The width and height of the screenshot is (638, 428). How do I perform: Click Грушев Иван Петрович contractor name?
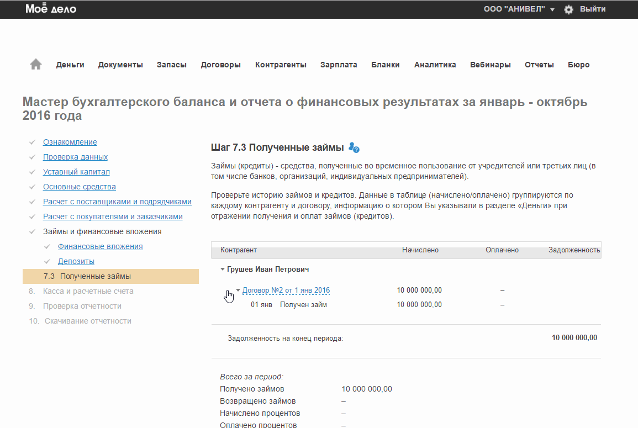[268, 270]
